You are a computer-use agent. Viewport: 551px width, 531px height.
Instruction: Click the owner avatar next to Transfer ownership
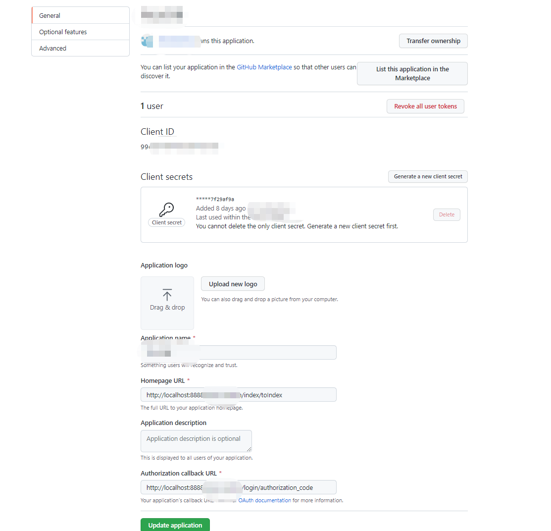tap(147, 41)
